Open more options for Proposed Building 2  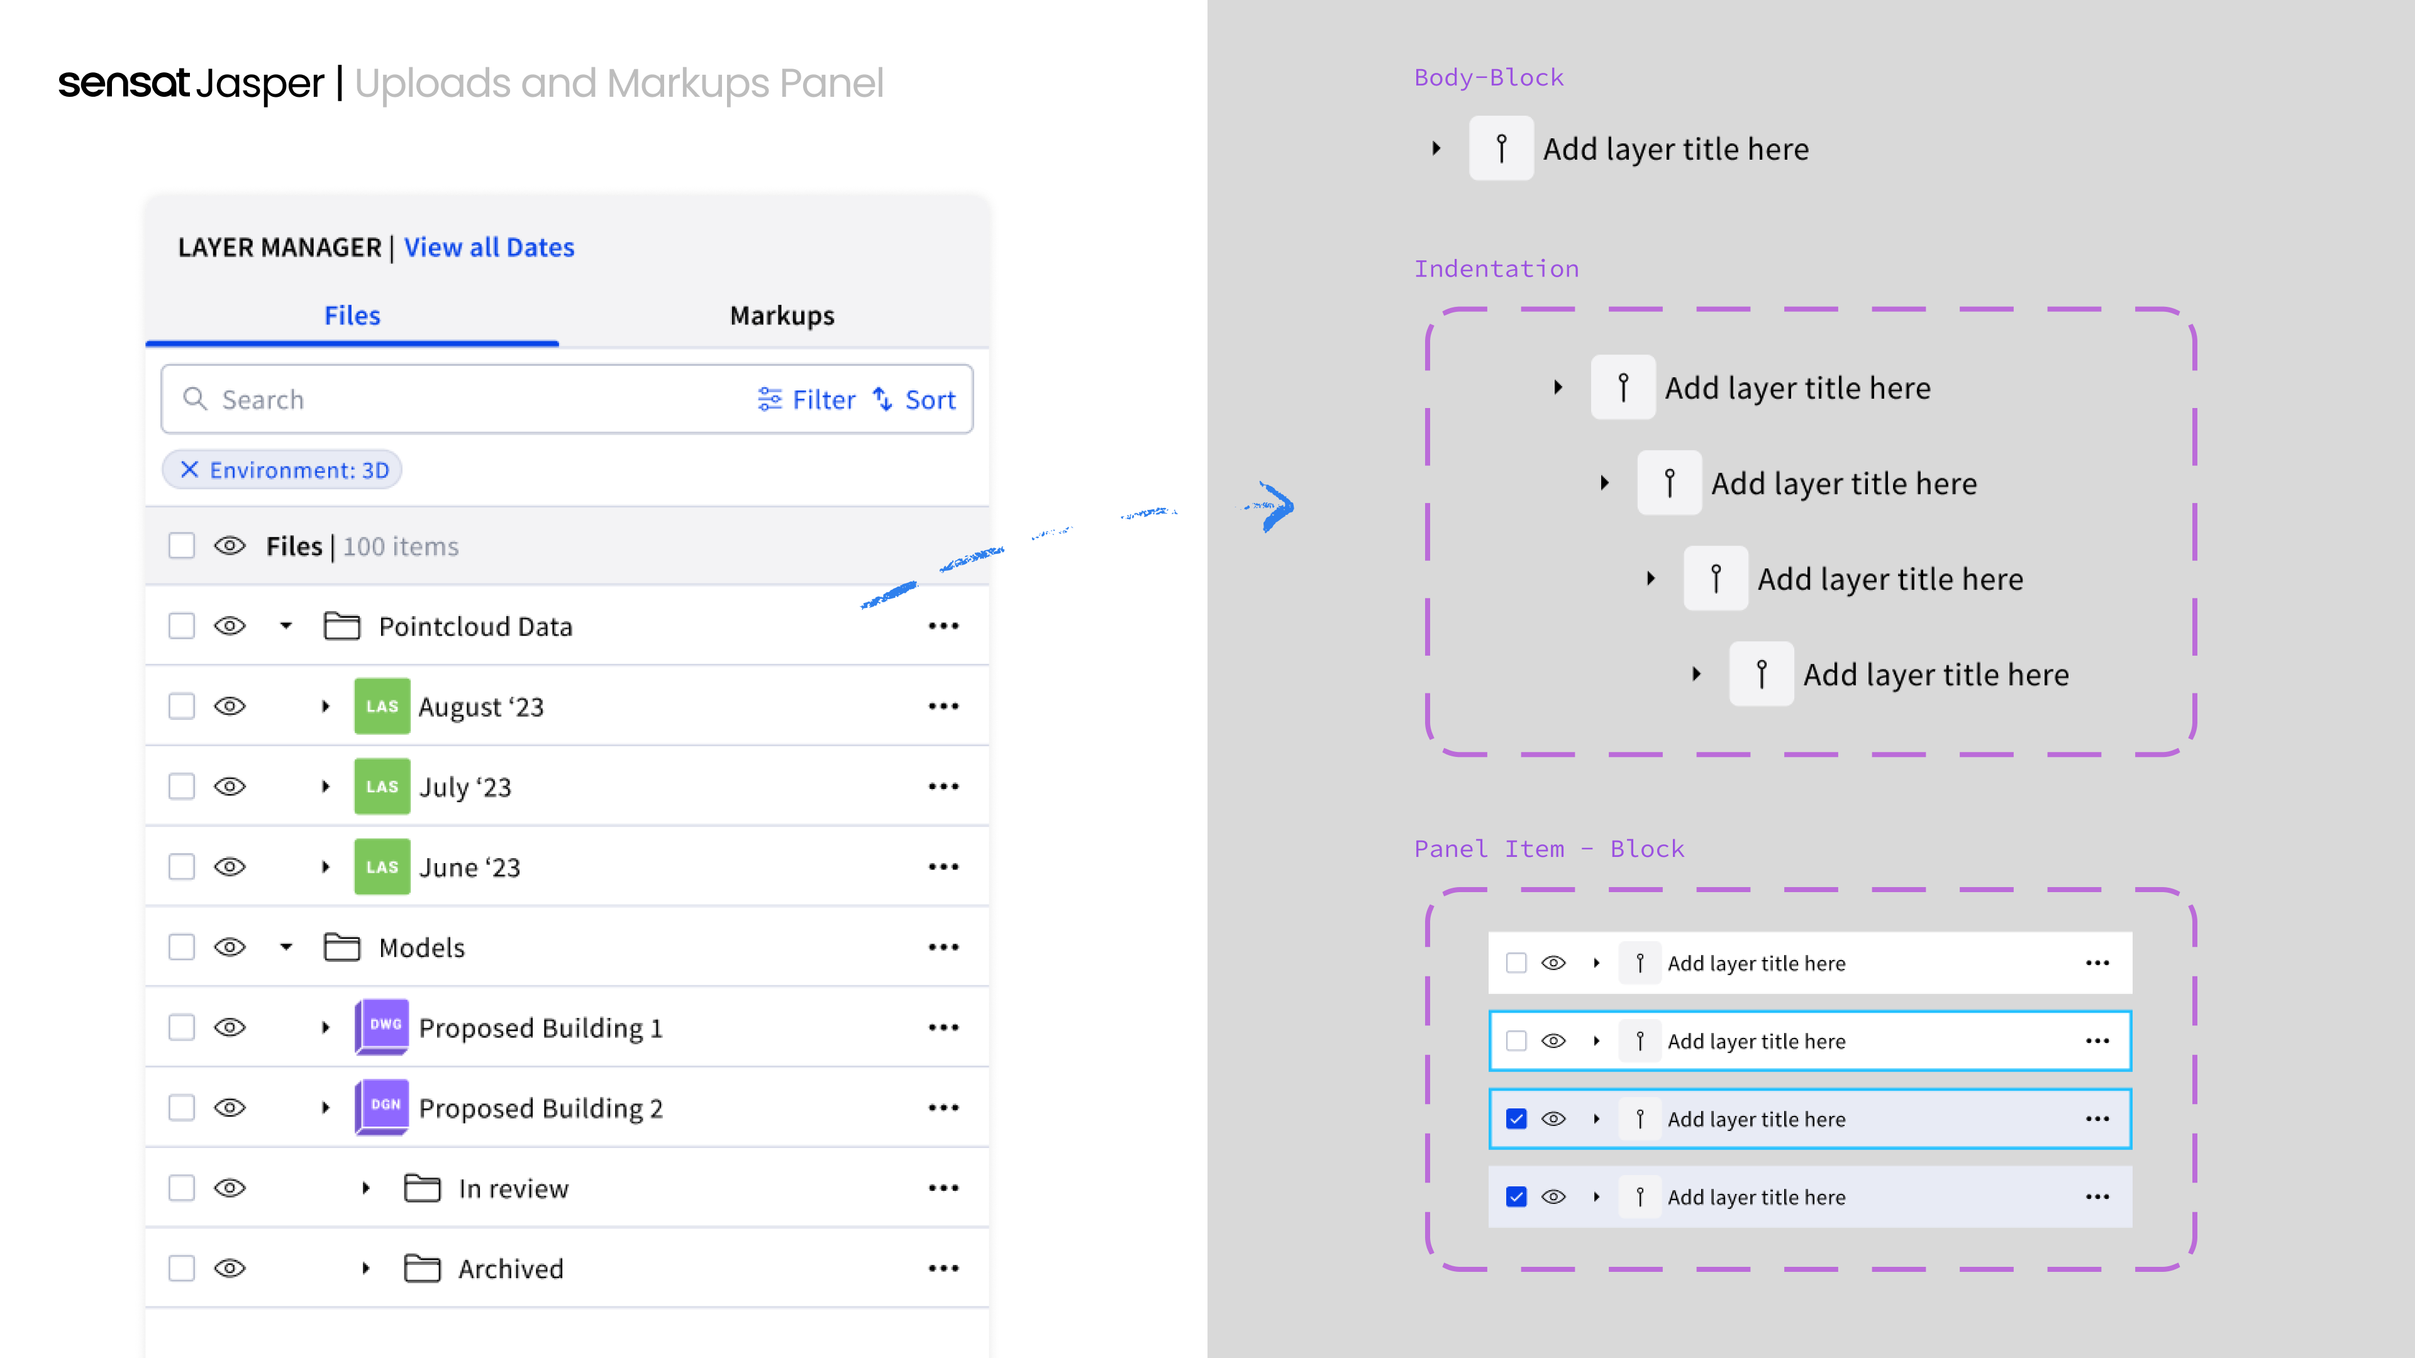pos(943,1108)
